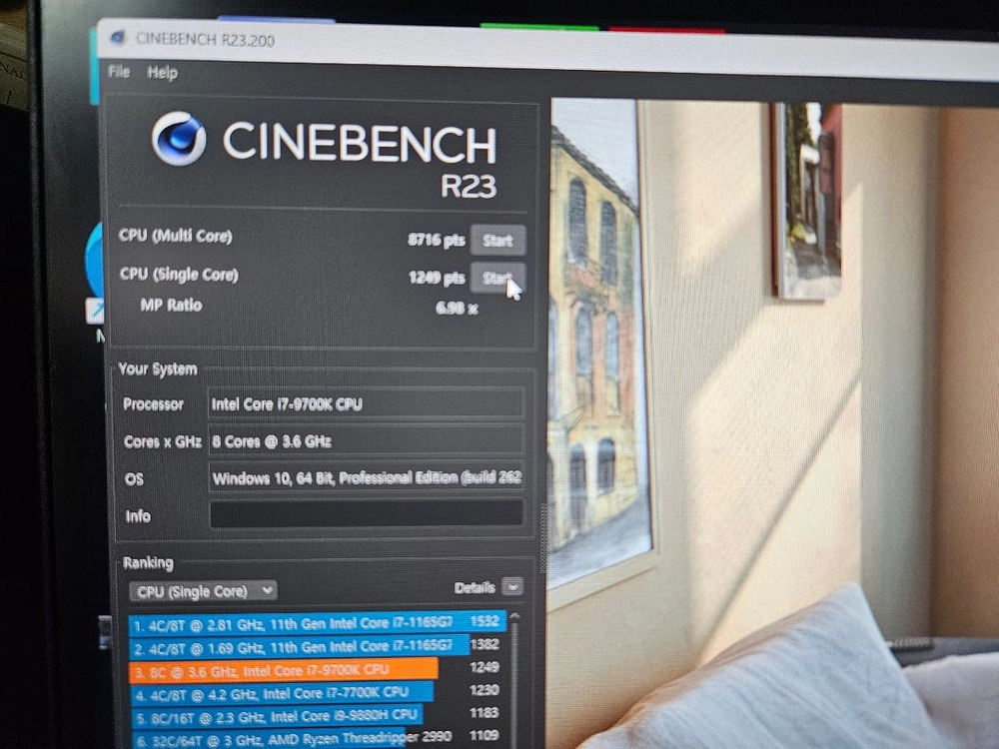This screenshot has width=999, height=749.
Task: Click the rendered room preview image
Action: point(772,423)
